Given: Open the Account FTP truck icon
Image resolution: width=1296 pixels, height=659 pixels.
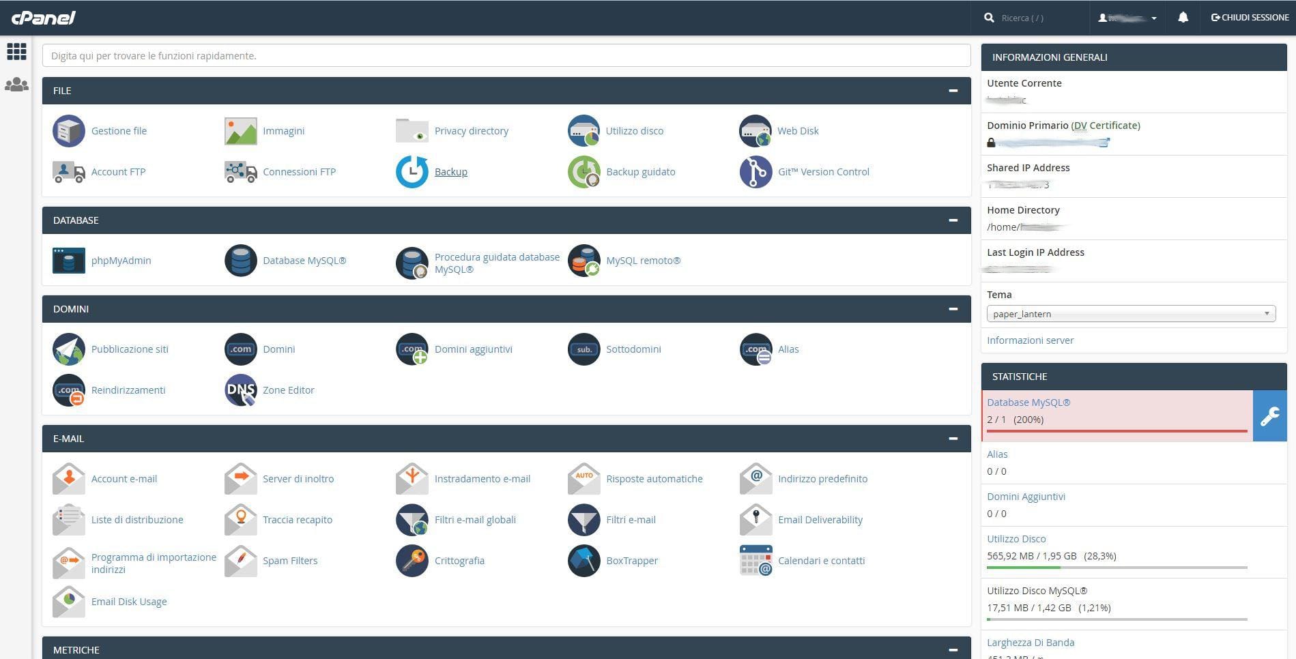Looking at the screenshot, I should pyautogui.click(x=69, y=172).
